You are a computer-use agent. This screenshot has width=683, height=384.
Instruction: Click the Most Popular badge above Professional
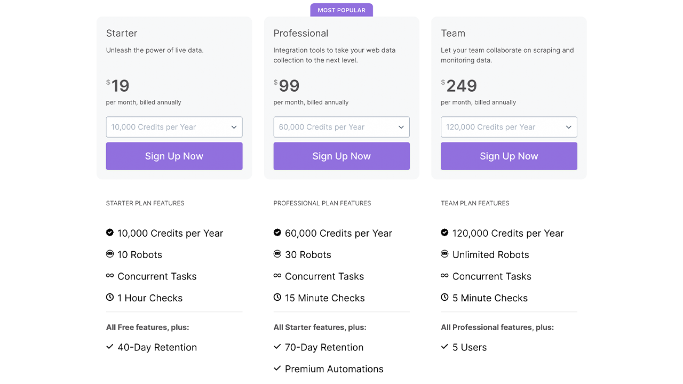tap(341, 10)
